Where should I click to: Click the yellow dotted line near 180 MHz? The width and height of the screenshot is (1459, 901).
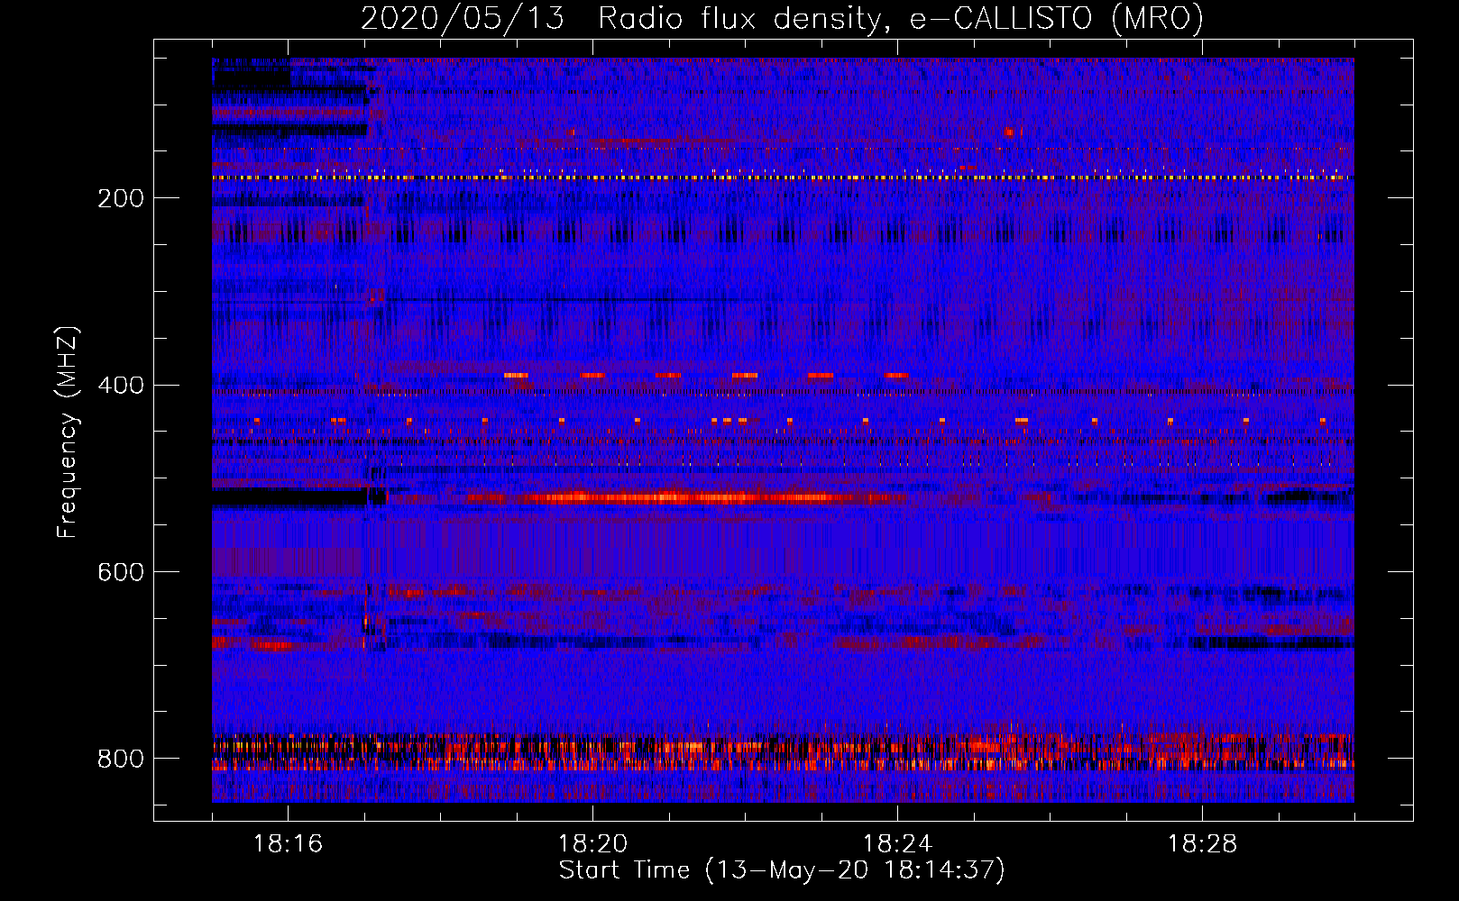point(783,177)
